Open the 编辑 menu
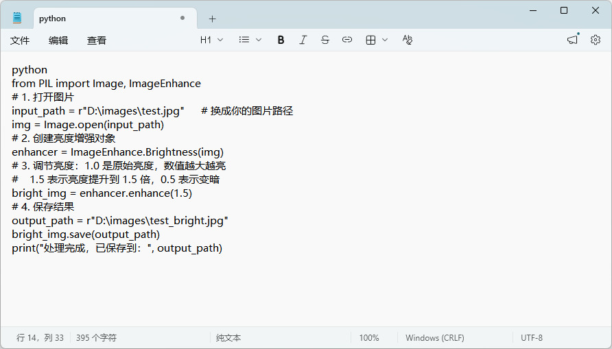The width and height of the screenshot is (612, 349). click(x=58, y=40)
